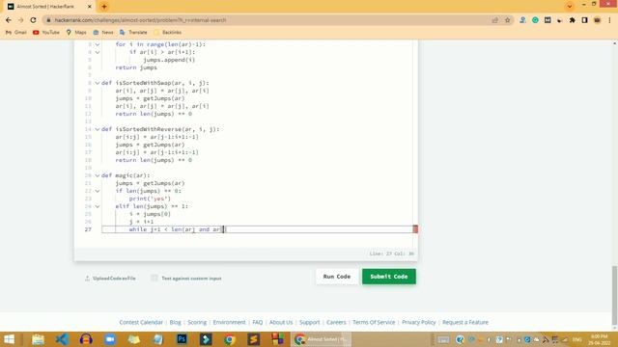The height and width of the screenshot is (347, 618).
Task: Open the Scoring footer link
Action: [197, 322]
